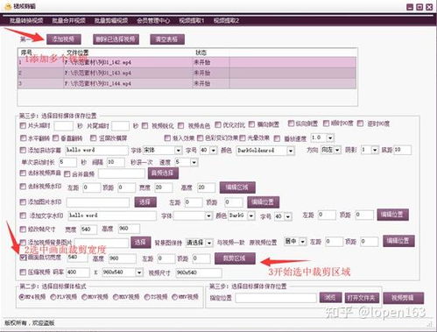This screenshot has height=332, width=437.
Task: Select the file row ending in 01_143.mp4
Action: coord(187,73)
